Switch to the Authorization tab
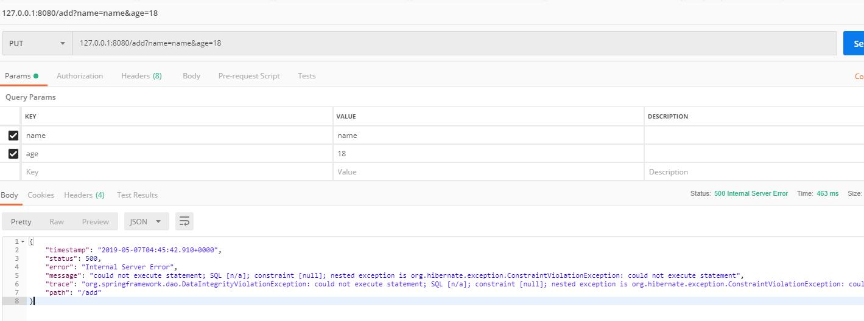Image resolution: width=864 pixels, height=321 pixels. 80,76
